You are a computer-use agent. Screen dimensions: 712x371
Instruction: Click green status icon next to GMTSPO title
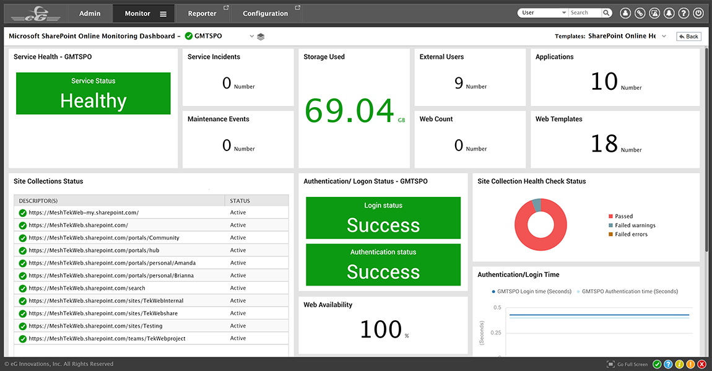click(x=189, y=36)
